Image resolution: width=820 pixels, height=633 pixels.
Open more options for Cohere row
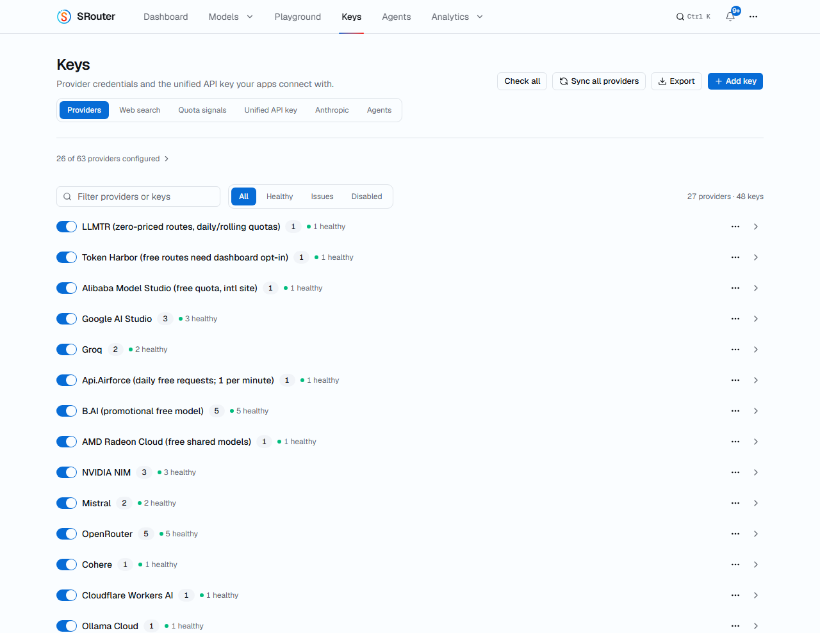tap(735, 565)
